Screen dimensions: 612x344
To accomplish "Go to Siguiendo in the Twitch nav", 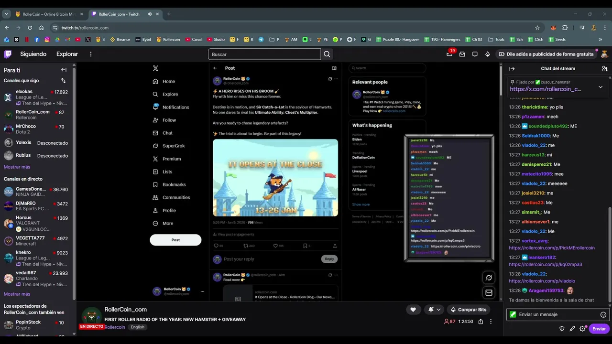I will (x=33, y=54).
